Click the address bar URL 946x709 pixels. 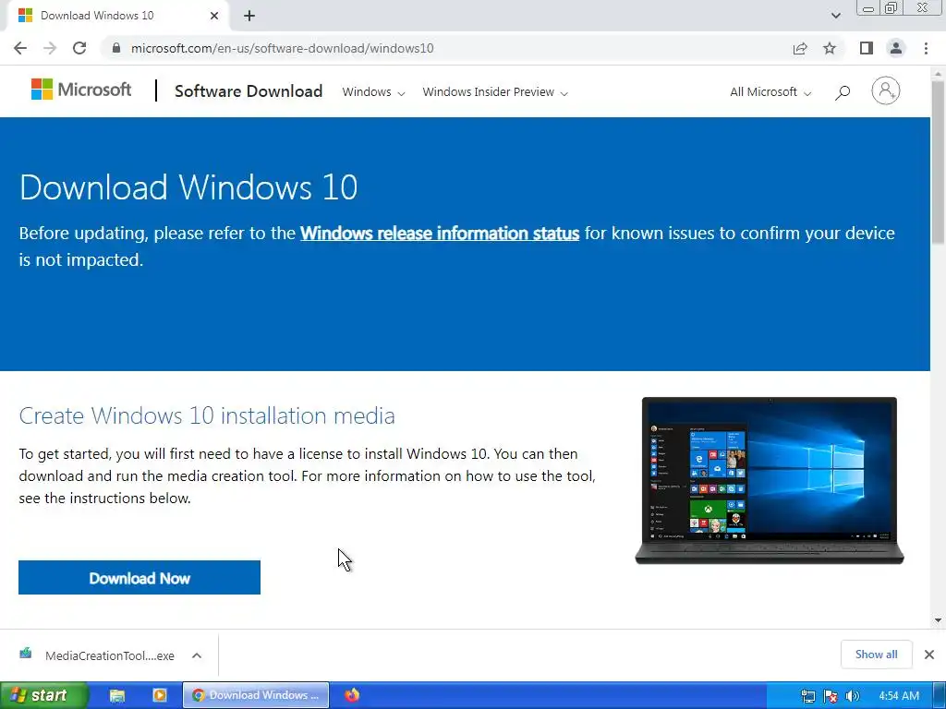[x=283, y=48]
